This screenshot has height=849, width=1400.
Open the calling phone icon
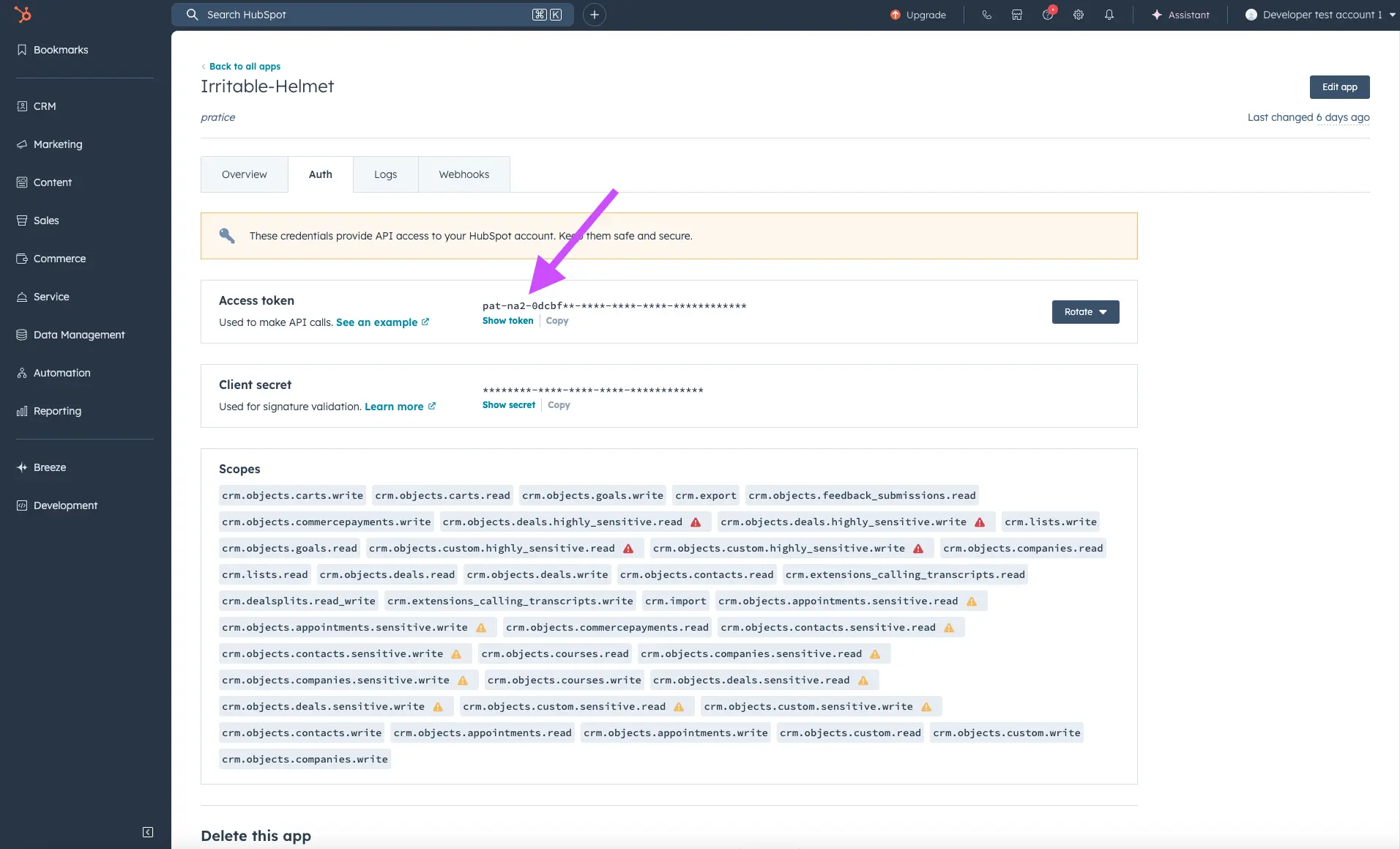pos(986,15)
